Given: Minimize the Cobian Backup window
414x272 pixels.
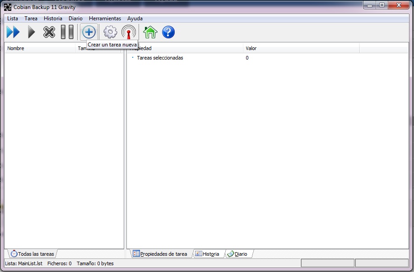Looking at the screenshot, I should [370, 5].
